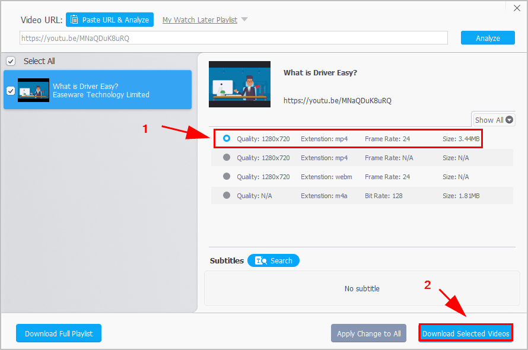Choose the webm format radio button
The image size is (528, 350).
tap(226, 176)
